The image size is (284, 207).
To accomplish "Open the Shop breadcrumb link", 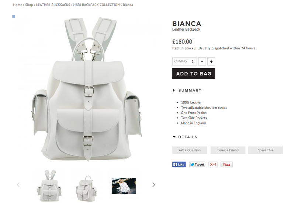I will (29, 5).
